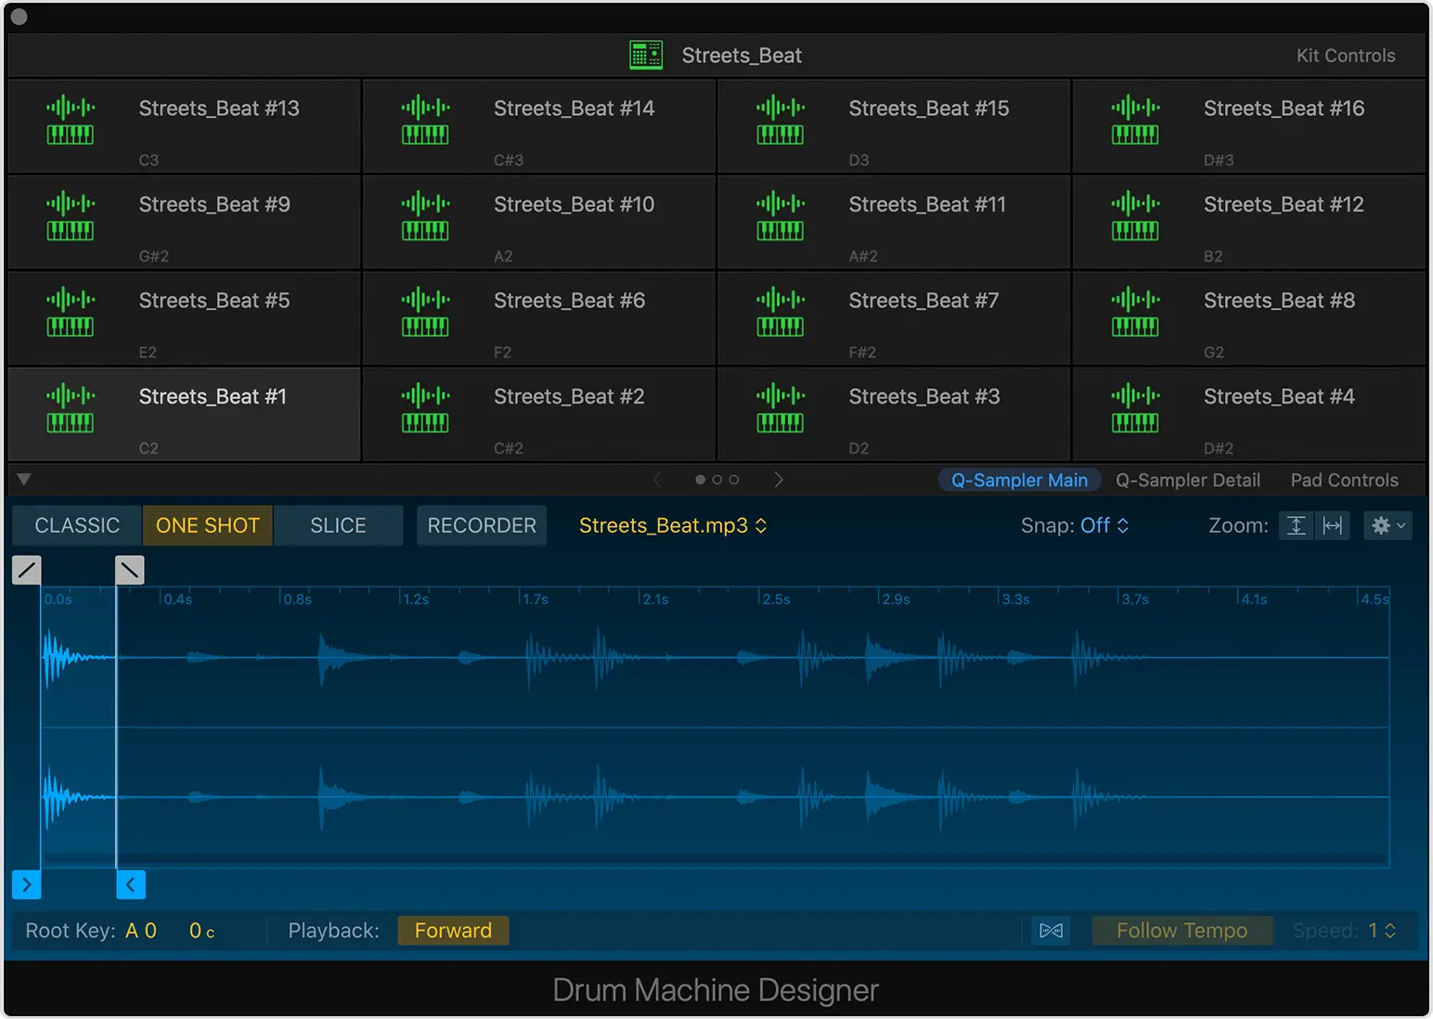Screen dimensions: 1433x1019
Task: Click the horizontal zoom icon
Action: [1333, 525]
